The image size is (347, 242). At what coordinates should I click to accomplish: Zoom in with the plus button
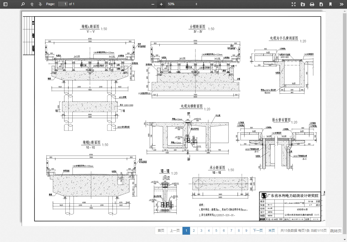(161, 4)
